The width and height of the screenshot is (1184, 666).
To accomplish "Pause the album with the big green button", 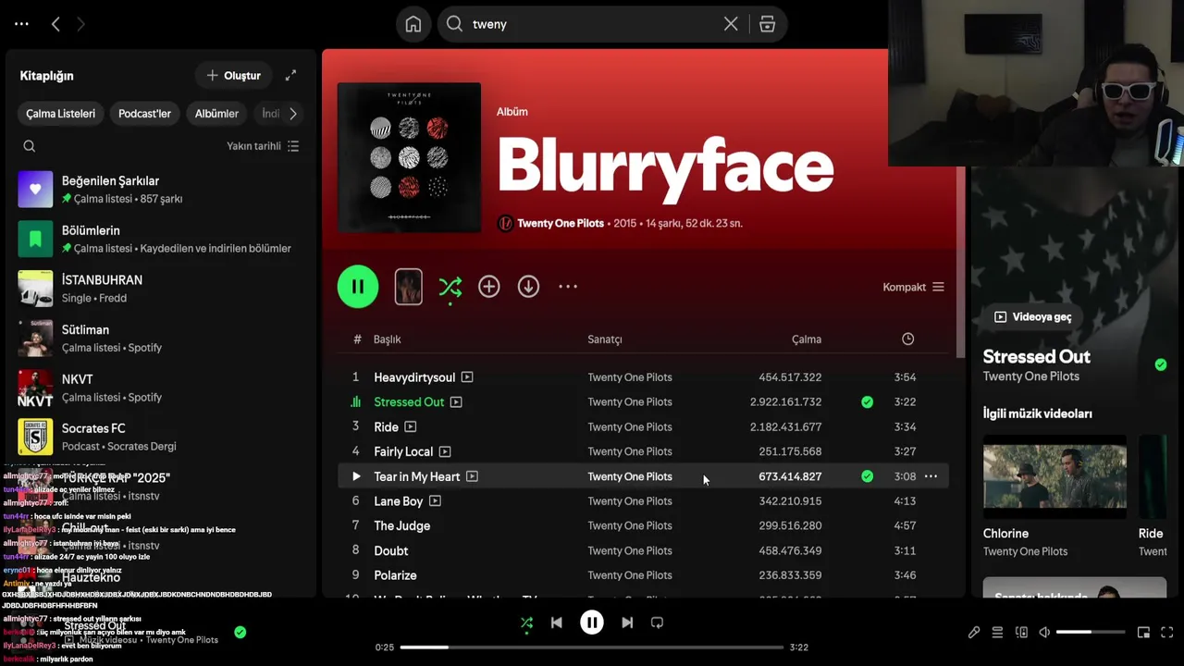I will click(x=358, y=287).
